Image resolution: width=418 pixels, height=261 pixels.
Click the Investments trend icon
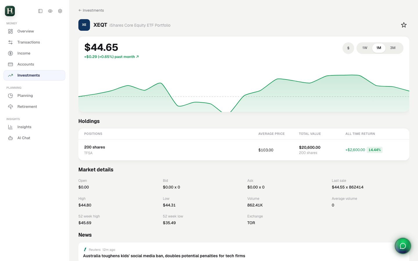click(10, 75)
